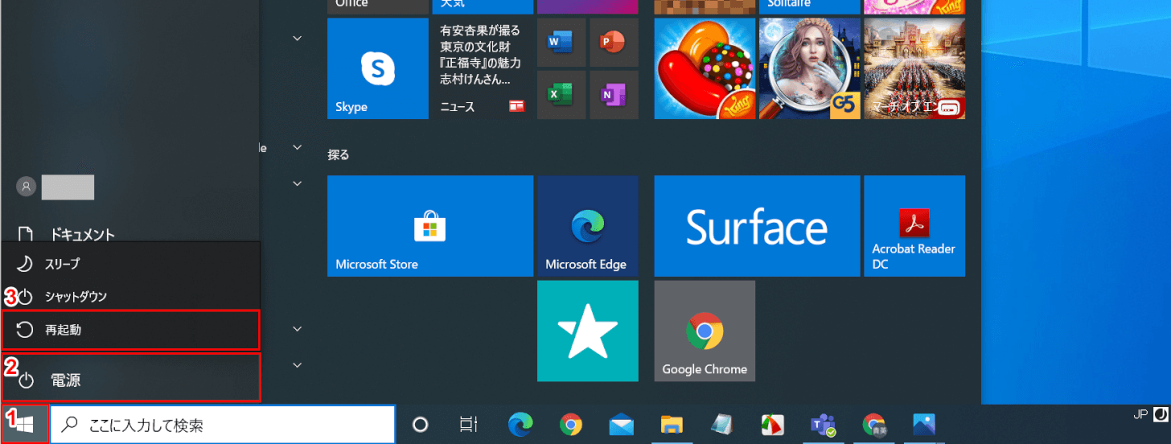The width and height of the screenshot is (1171, 444).
Task: Click the 探る group heading
Action: pyautogui.click(x=339, y=154)
